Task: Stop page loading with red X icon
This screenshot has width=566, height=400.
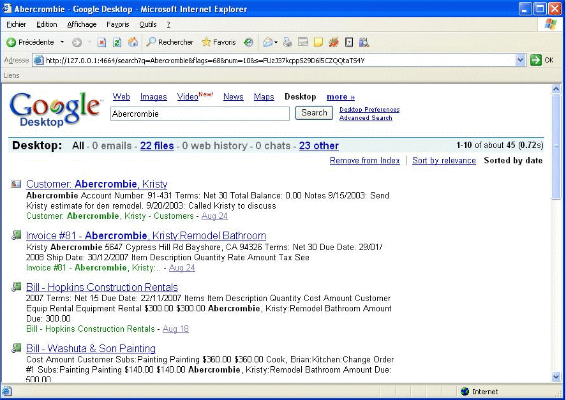Action: tap(102, 43)
